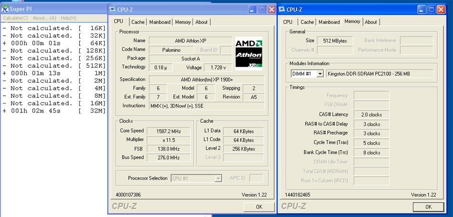The image size is (453, 217).
Task: Switch to Cache tab in left CPU-Z window
Action: click(x=138, y=22)
